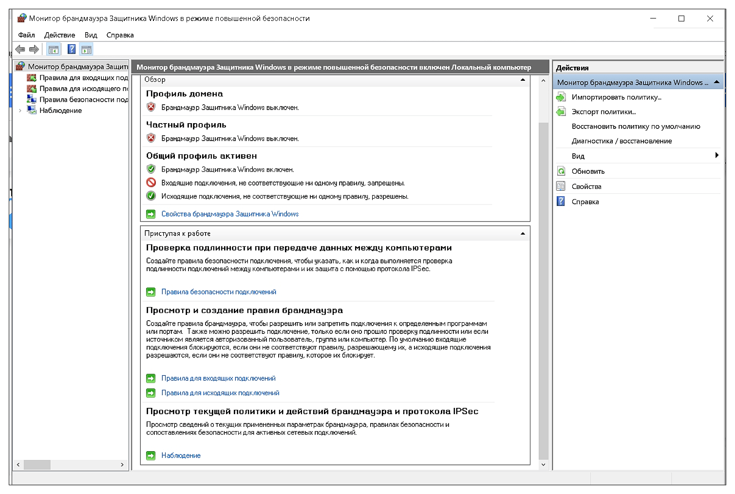
Task: Collapse the Приступая к работе section
Action: tap(523, 234)
